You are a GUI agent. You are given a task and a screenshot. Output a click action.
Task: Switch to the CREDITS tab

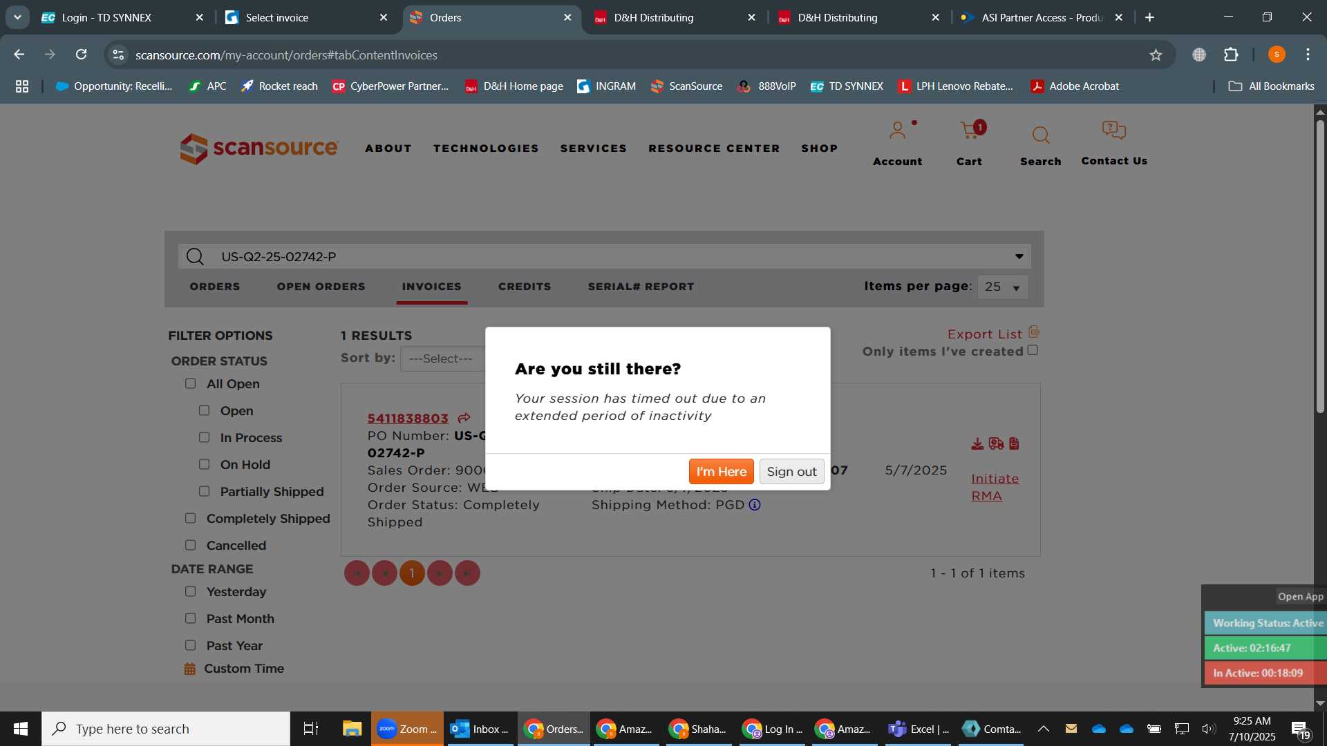click(525, 287)
